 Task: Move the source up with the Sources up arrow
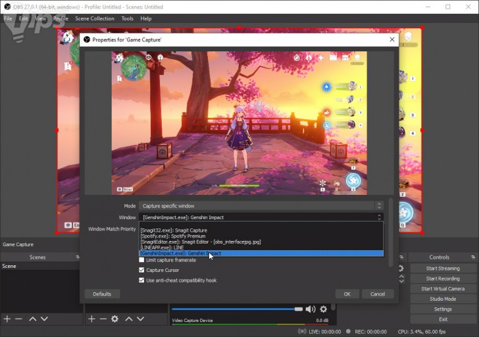129,319
